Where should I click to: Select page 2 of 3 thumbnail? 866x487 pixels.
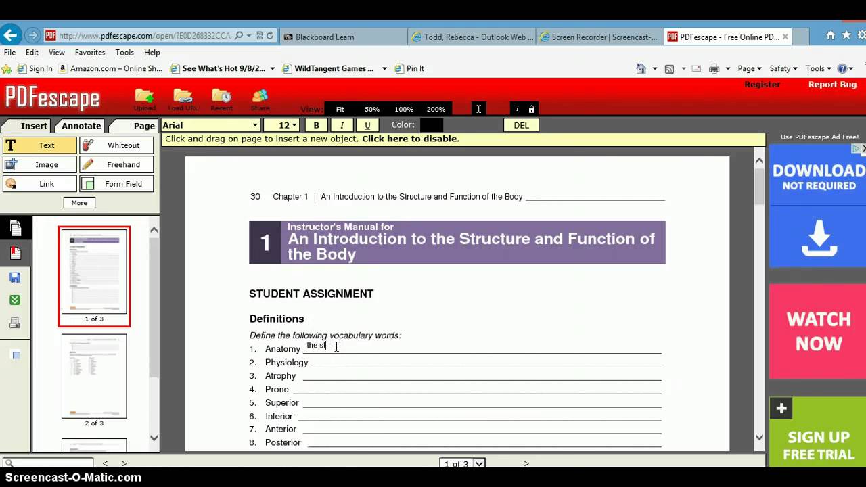94,376
